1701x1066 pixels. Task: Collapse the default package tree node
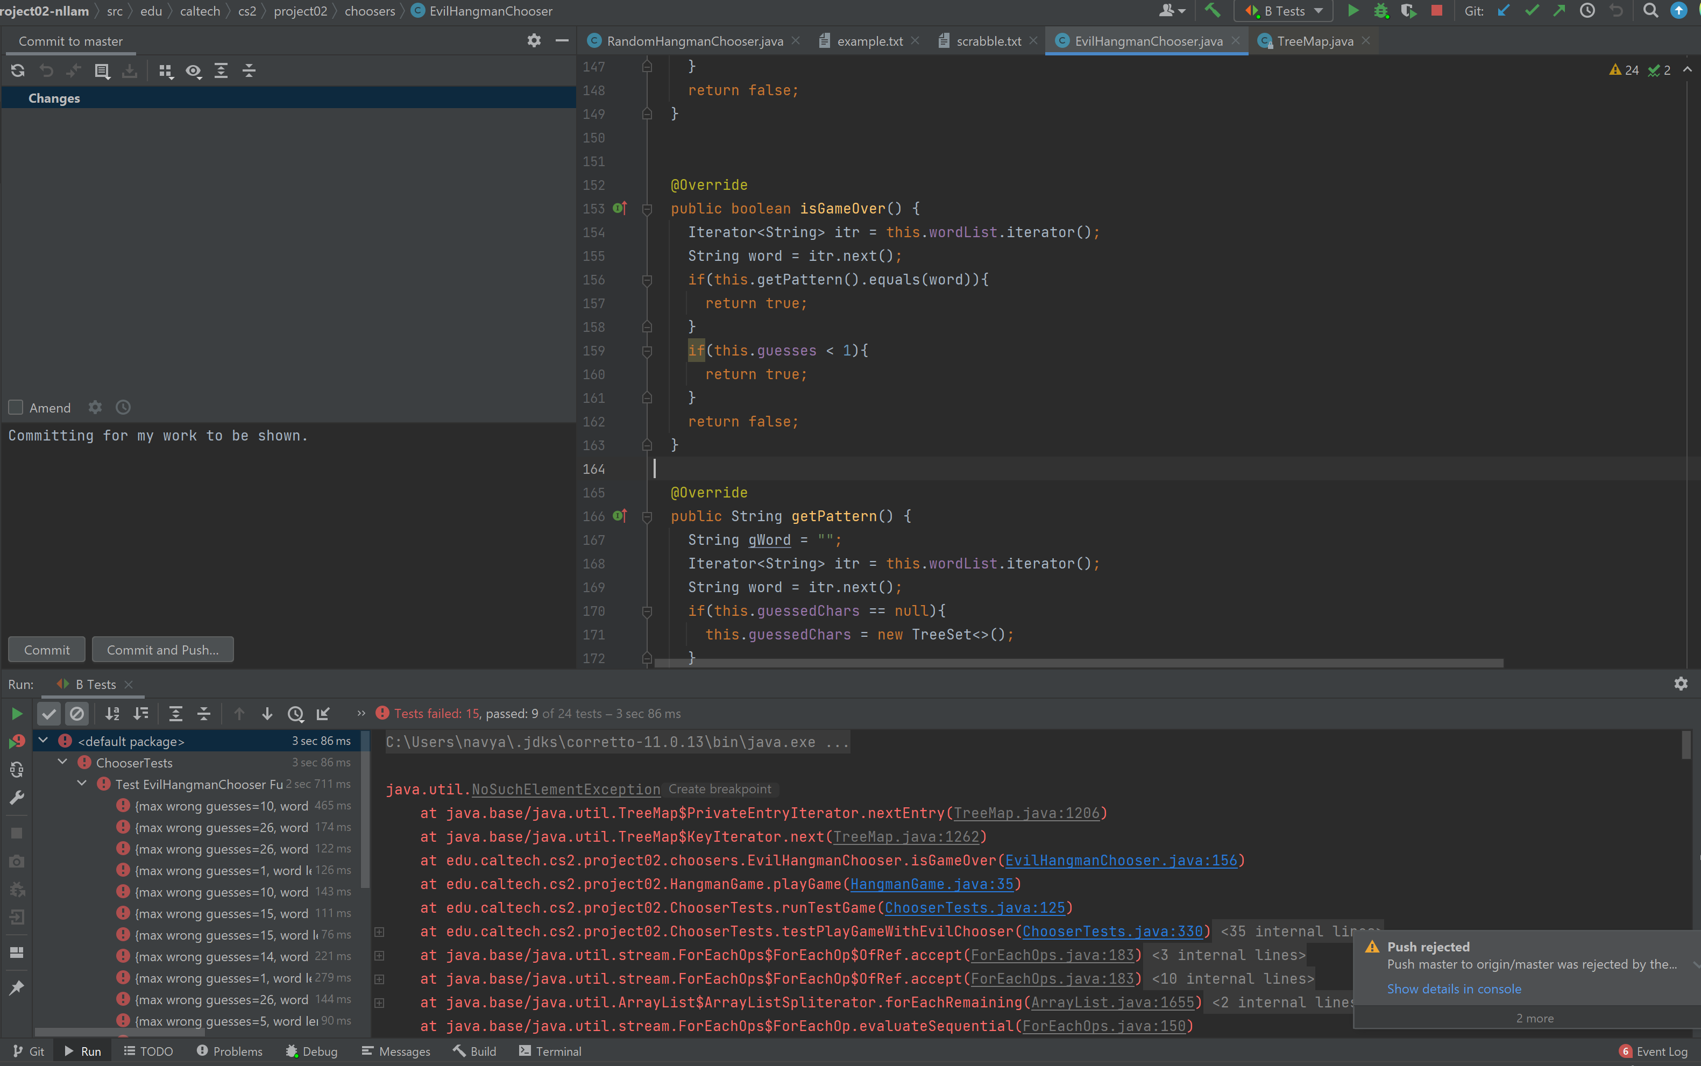(44, 740)
